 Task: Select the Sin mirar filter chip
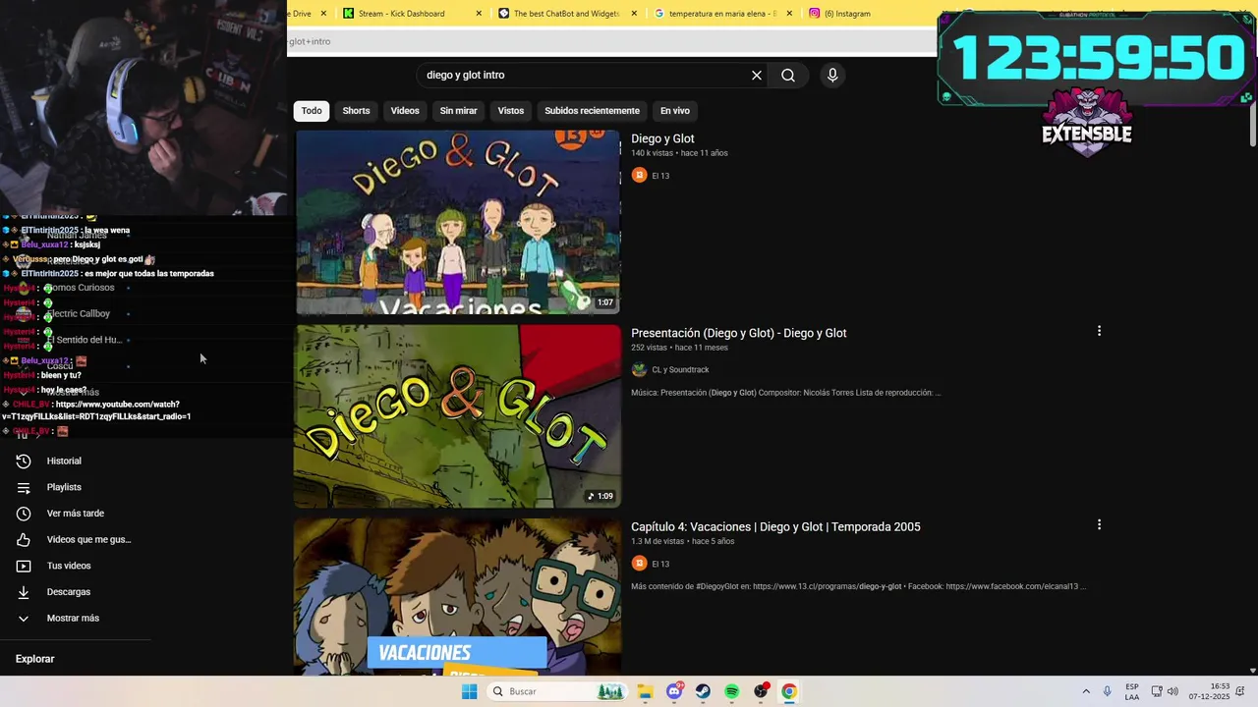pos(458,111)
